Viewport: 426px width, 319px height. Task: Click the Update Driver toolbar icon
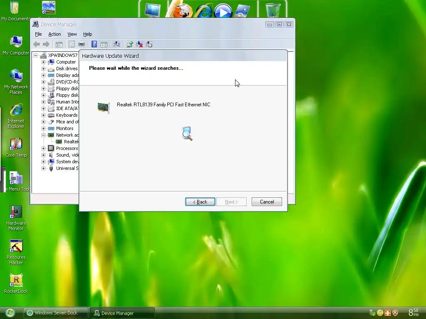point(130,44)
